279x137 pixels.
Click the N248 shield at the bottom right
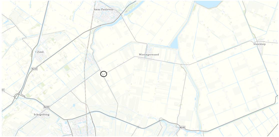tap(182, 127)
